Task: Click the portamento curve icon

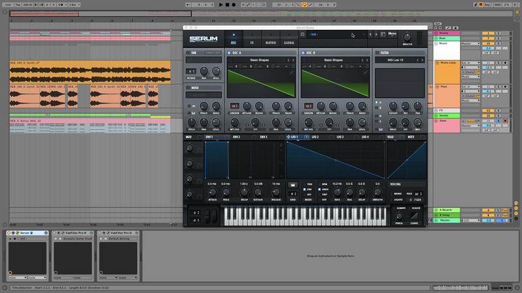Action: (414, 216)
